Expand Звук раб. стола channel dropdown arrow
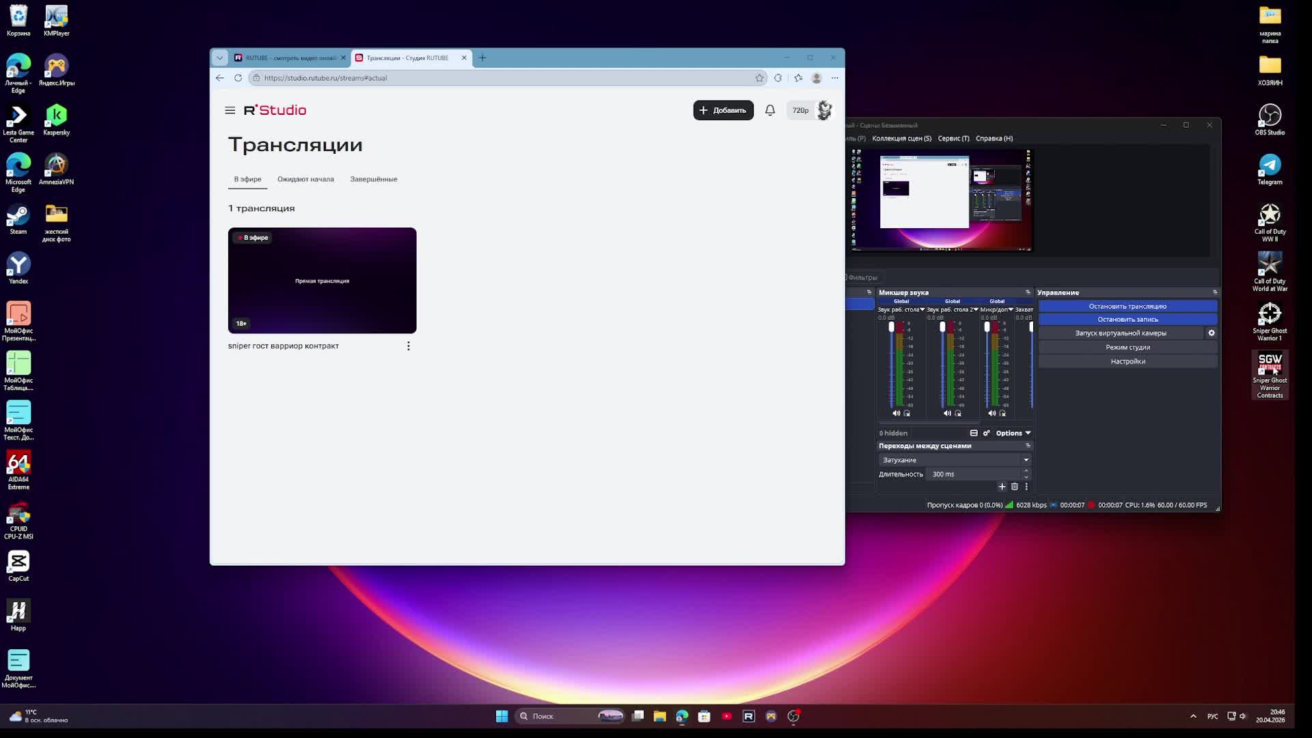 [922, 310]
